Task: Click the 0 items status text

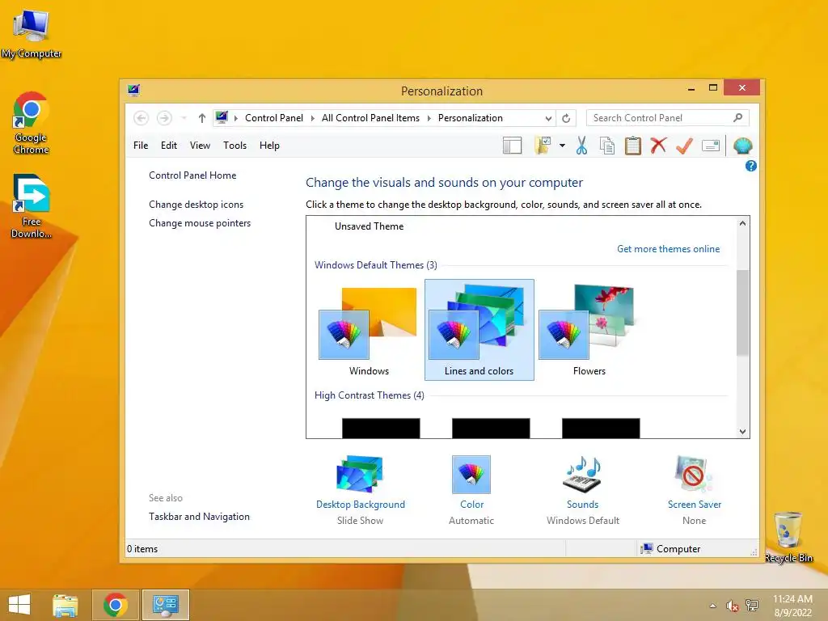Action: (142, 549)
